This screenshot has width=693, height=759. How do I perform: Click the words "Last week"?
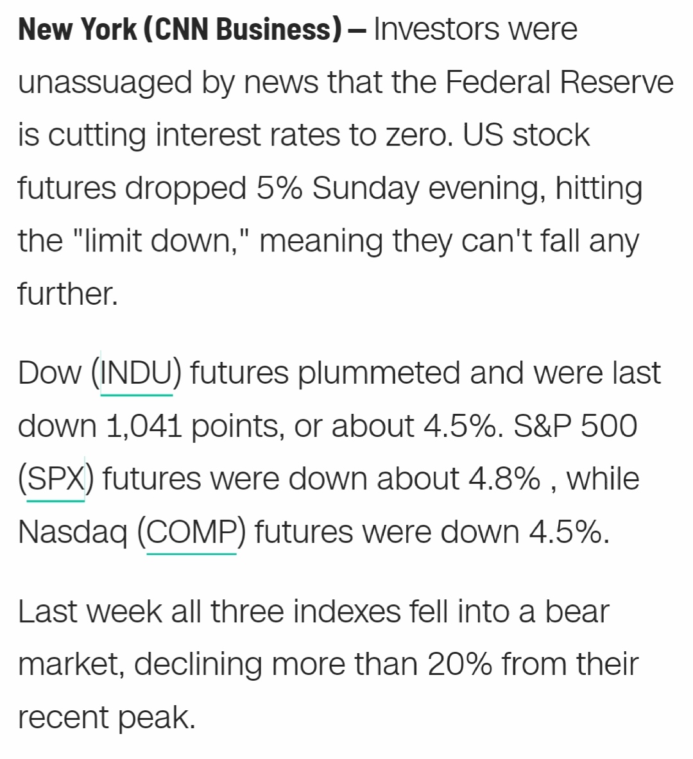pyautogui.click(x=90, y=611)
